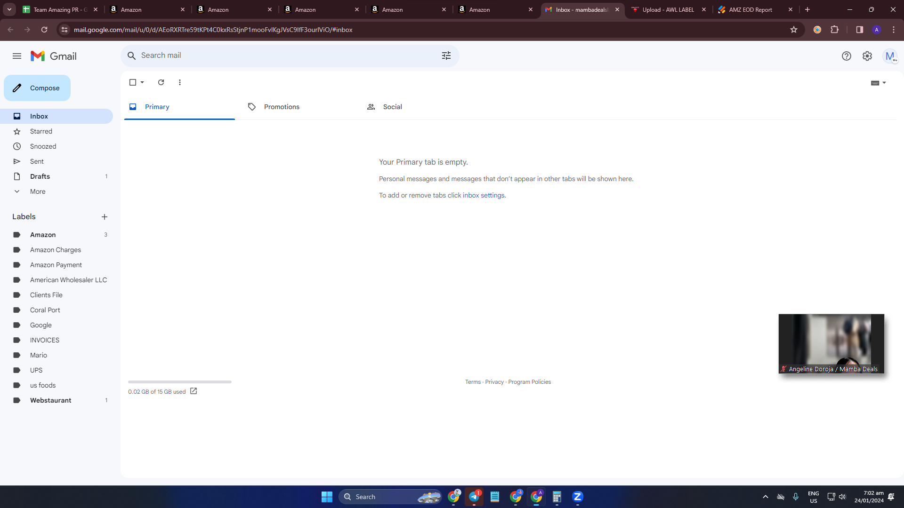Open the Inbox folder

tap(56, 116)
